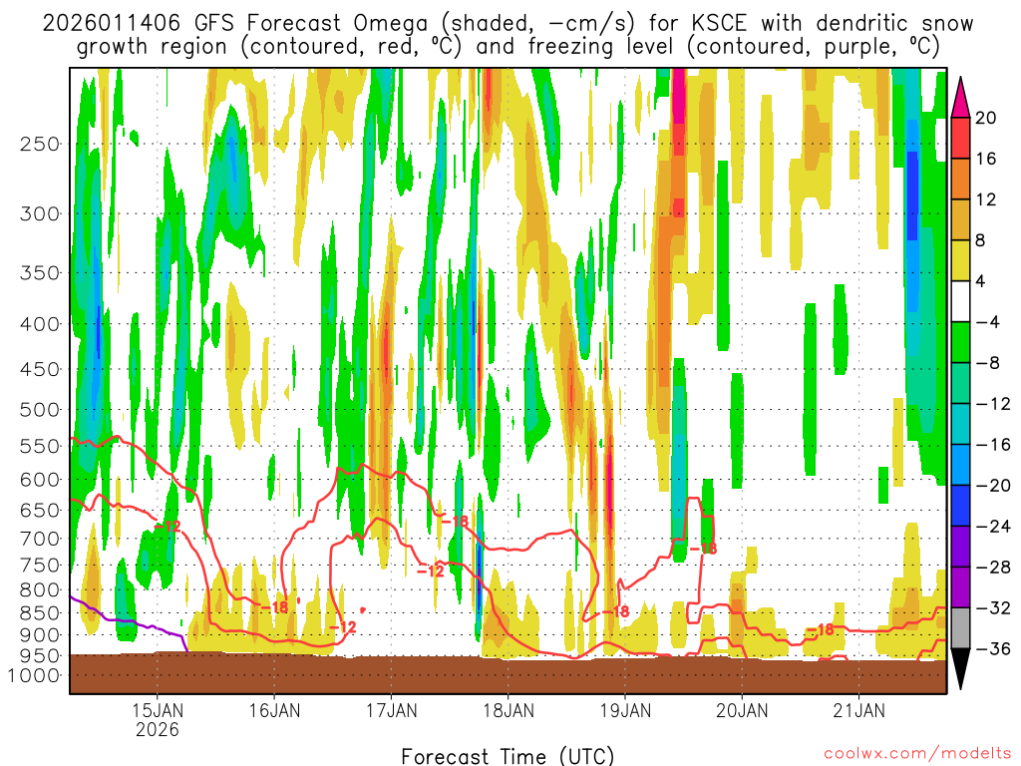
Task: Click the 500 pressure level label
Action: pos(40,410)
